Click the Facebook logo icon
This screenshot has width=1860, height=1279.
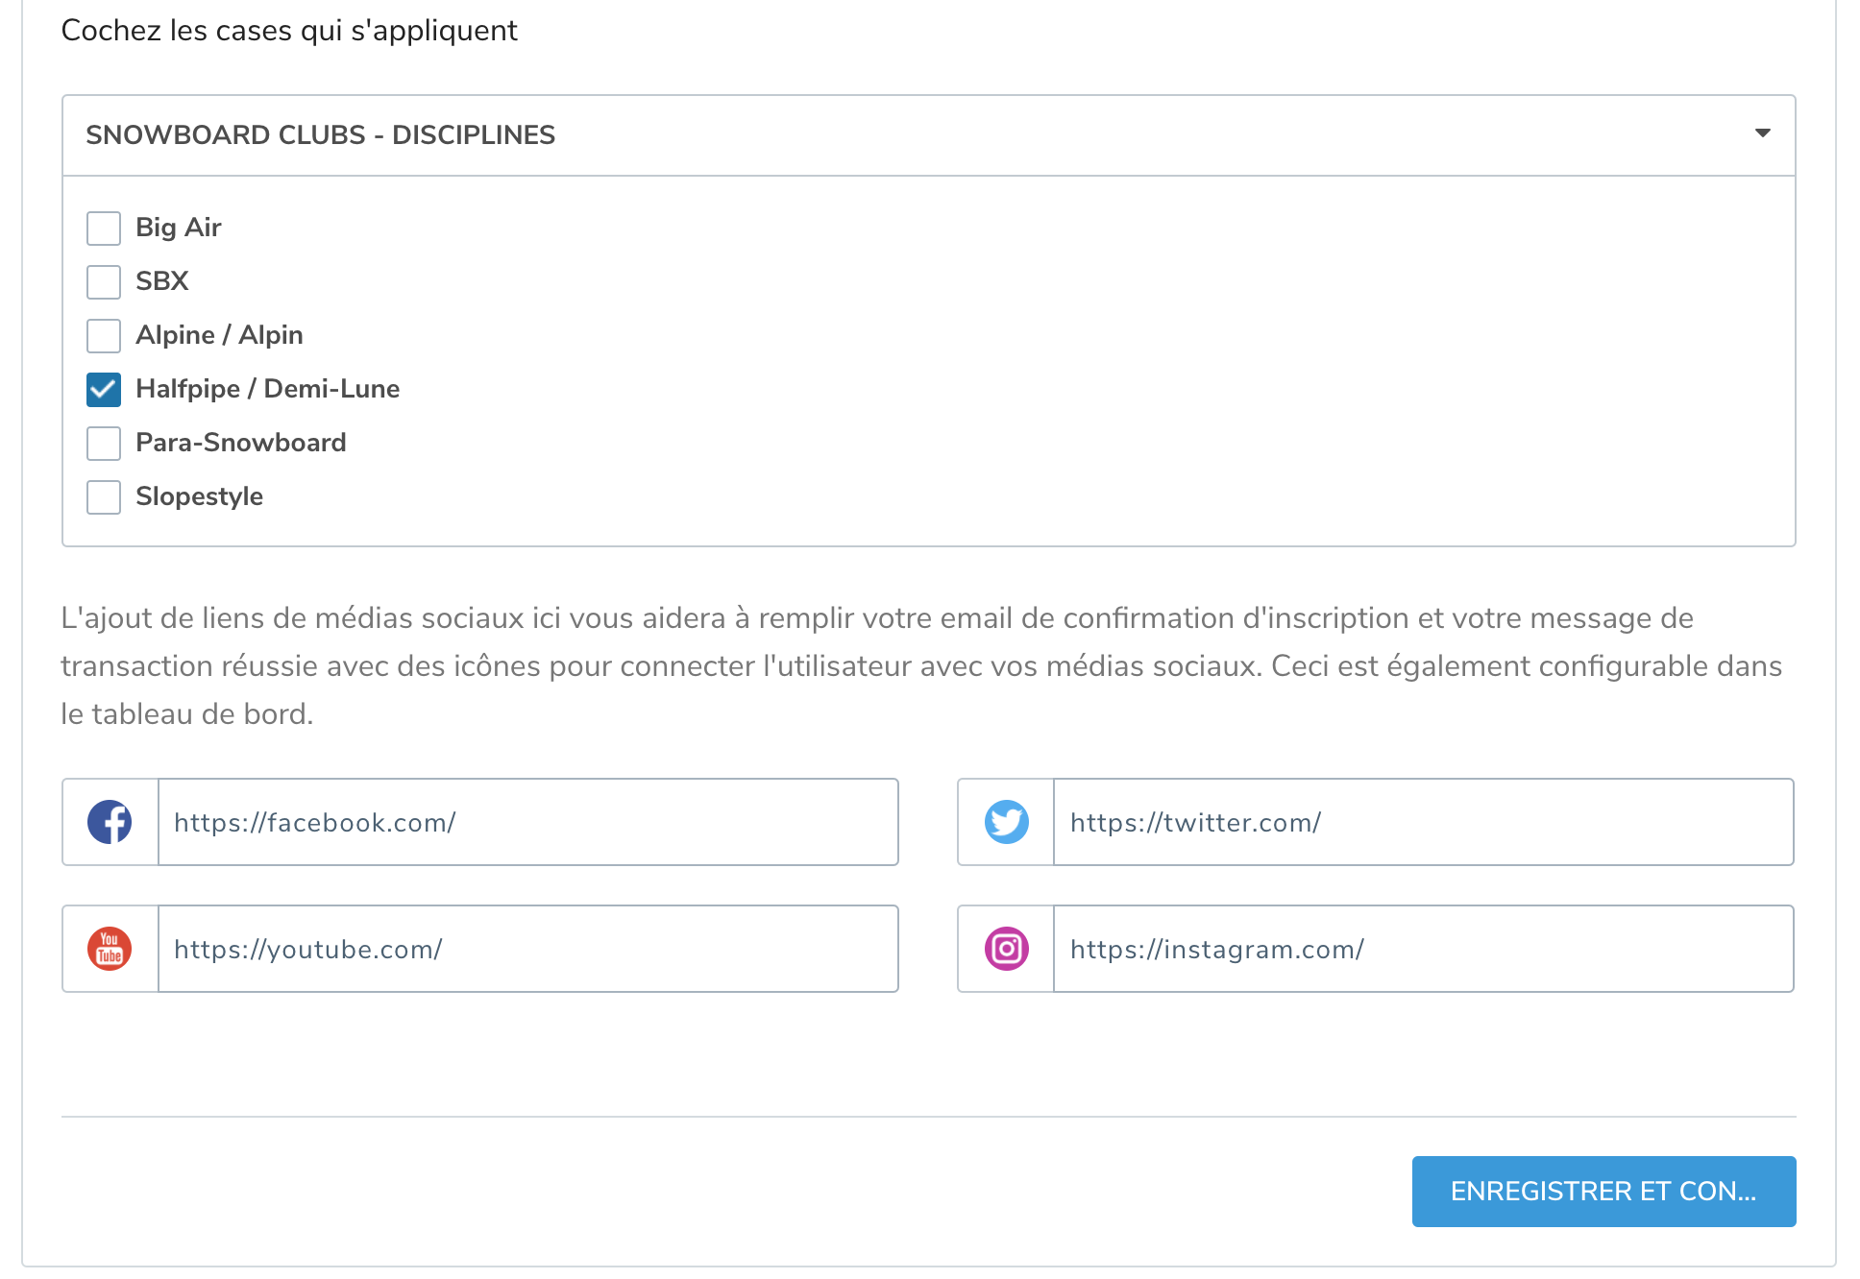(110, 822)
